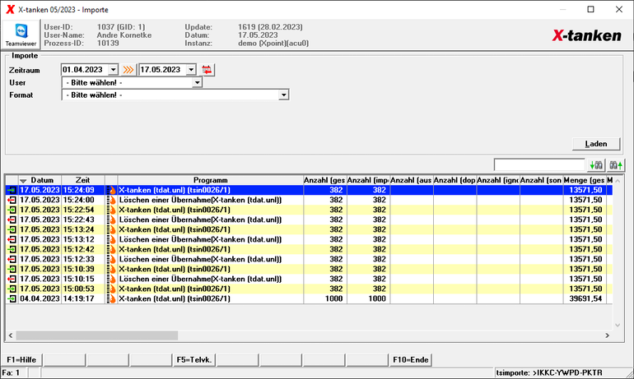Click the red calendar reset icon
634x379 pixels.
click(x=207, y=70)
